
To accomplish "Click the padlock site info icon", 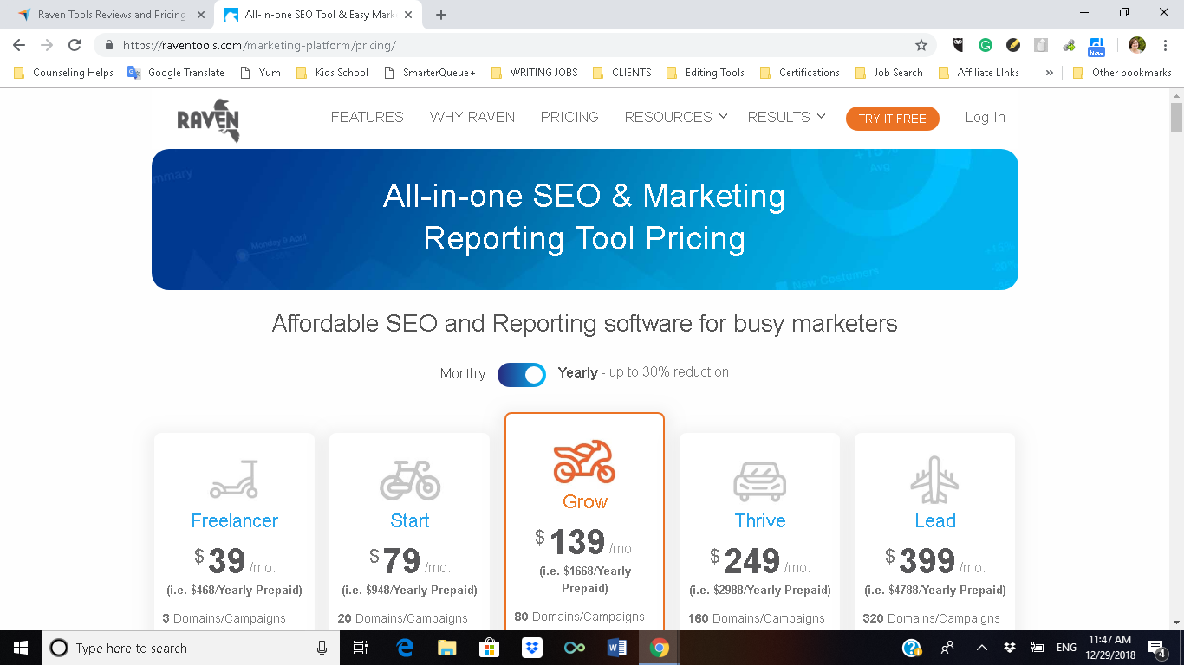I will (109, 45).
